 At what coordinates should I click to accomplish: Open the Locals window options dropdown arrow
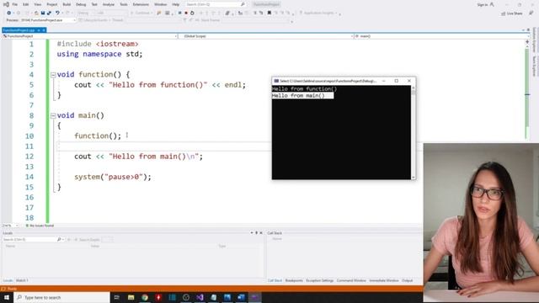click(x=252, y=233)
